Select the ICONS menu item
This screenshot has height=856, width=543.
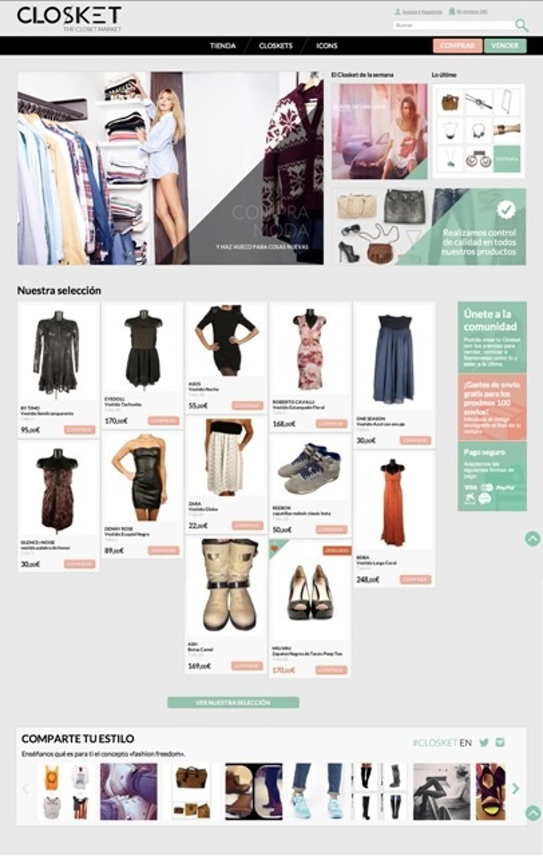pyautogui.click(x=326, y=46)
